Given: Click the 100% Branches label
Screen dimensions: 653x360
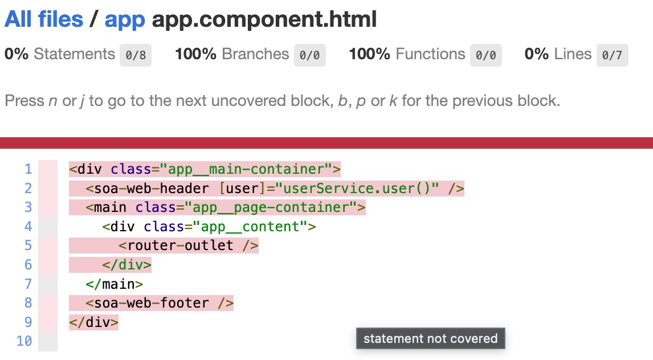Looking at the screenshot, I should click(232, 54).
